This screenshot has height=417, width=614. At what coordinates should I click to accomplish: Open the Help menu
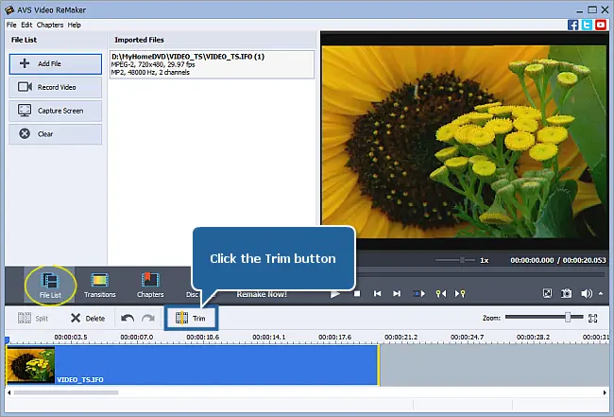[74, 25]
